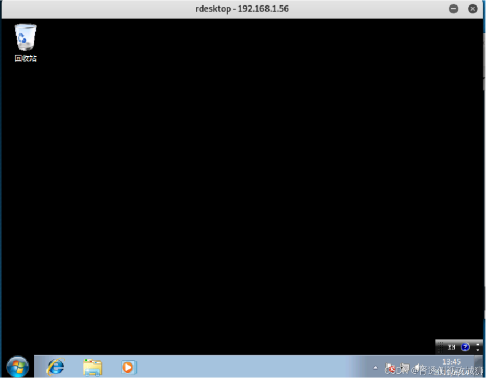This screenshot has height=379, width=486.
Task: Close the rdesktop window
Action: 472,9
